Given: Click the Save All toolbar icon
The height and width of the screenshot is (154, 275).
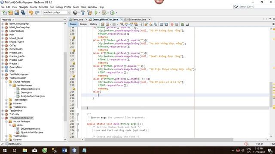Looking at the screenshot, I should 23,12.
